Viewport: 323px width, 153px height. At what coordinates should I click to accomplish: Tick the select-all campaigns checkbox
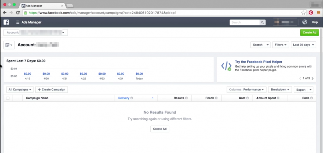(8, 98)
